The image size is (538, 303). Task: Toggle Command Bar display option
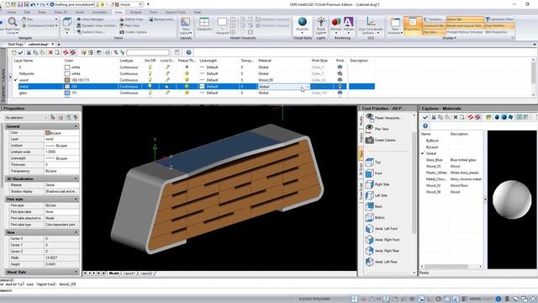(x=434, y=26)
